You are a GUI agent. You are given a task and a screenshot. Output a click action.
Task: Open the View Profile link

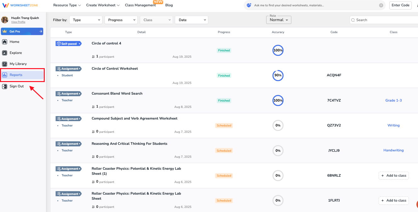coord(18,22)
